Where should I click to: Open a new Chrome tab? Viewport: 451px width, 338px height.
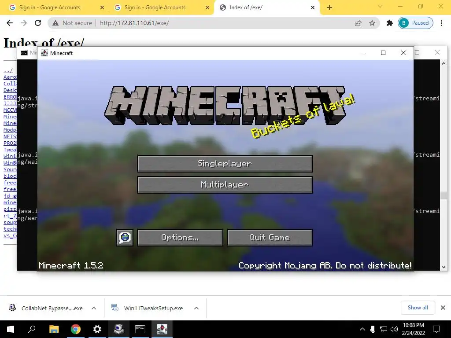tap(329, 8)
